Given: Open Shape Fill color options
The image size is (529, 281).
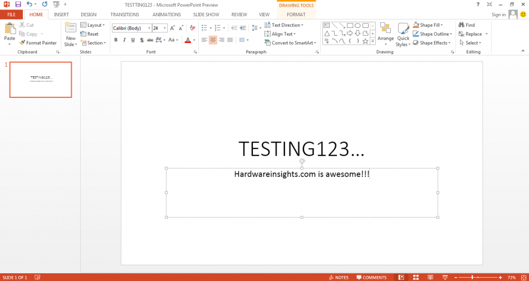Looking at the screenshot, I should coord(428,25).
